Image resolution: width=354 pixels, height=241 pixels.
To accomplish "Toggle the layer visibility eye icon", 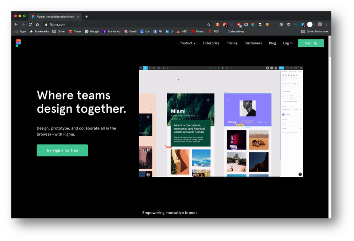I will pyautogui.click(x=301, y=110).
